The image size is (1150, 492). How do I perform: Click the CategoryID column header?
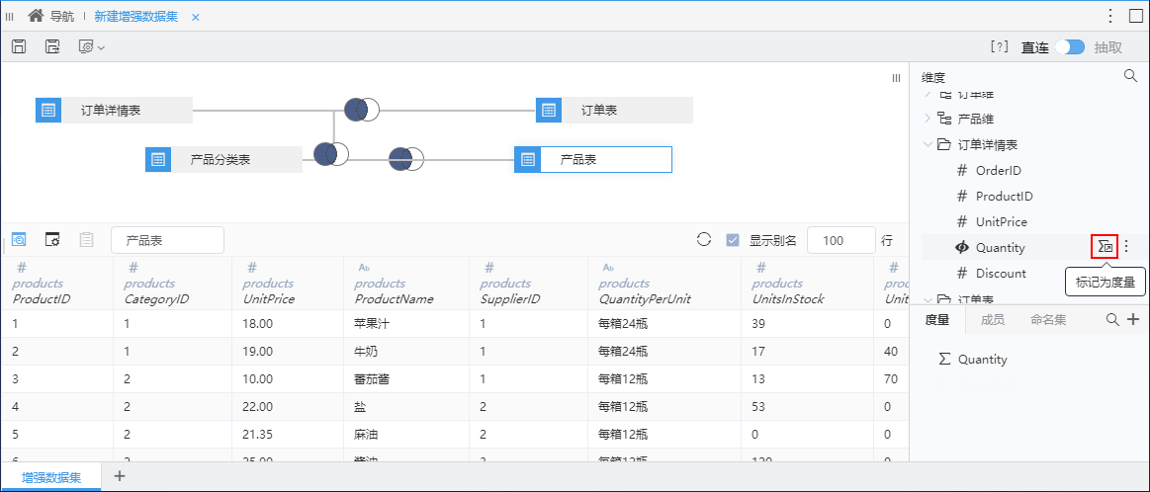pos(172,283)
